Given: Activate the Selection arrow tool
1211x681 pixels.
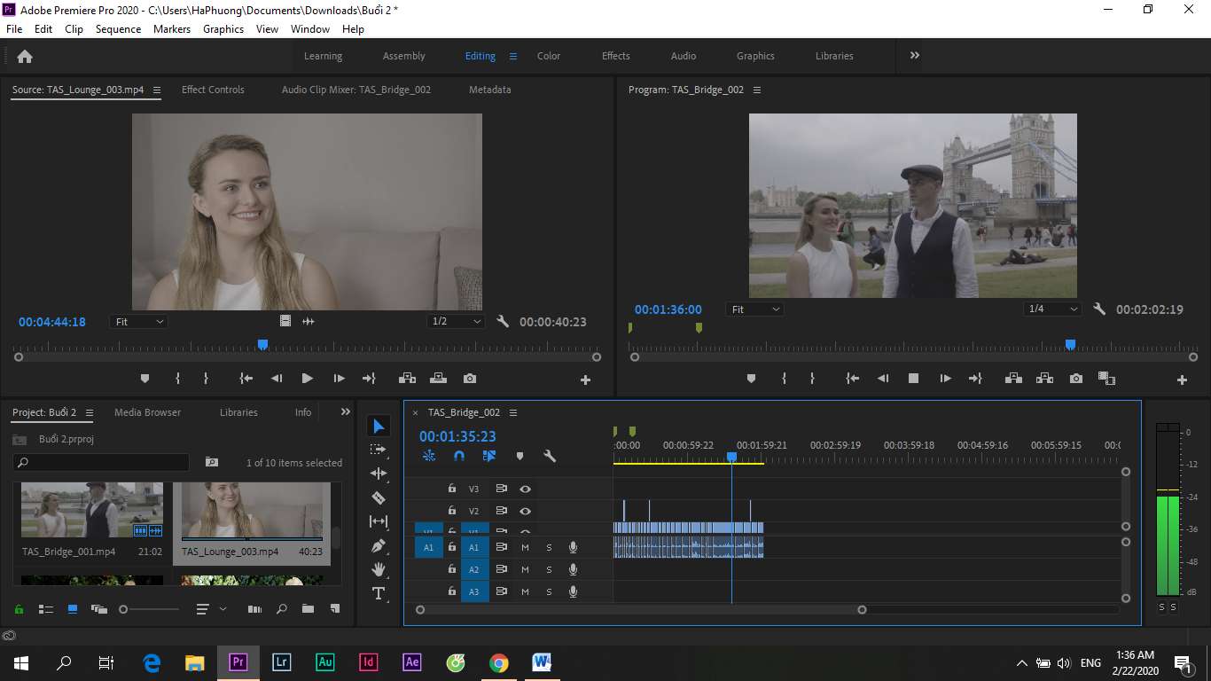Looking at the screenshot, I should 379,427.
